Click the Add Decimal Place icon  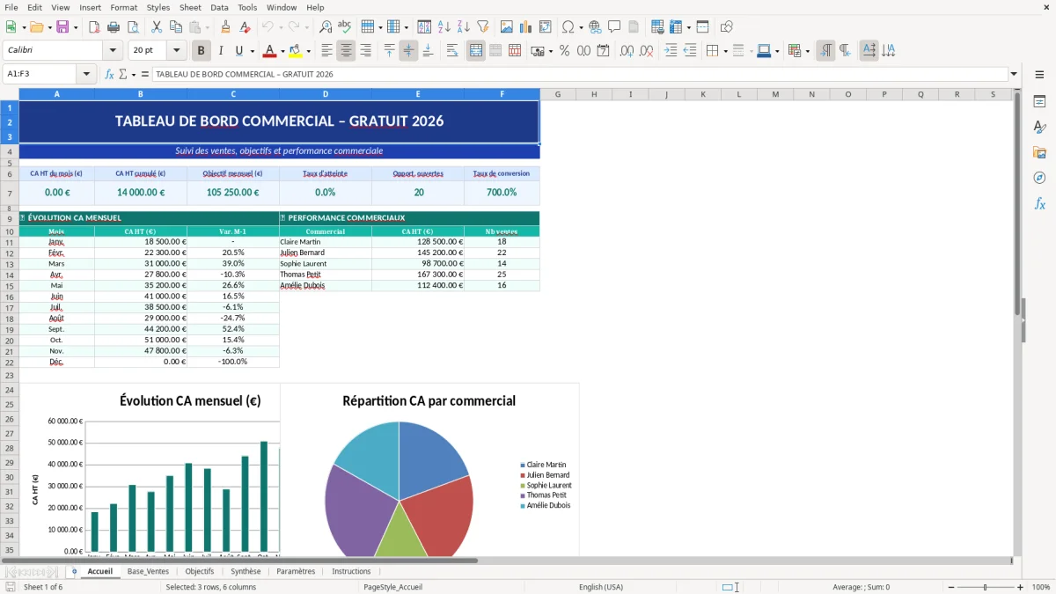(x=627, y=51)
